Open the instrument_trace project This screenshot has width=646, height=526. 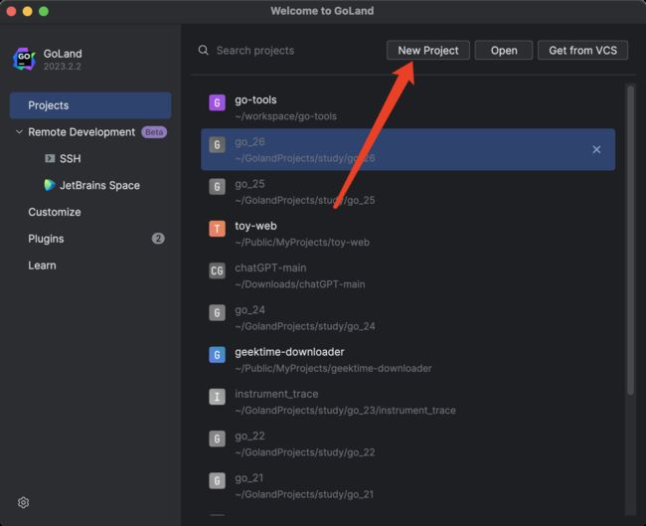click(x=407, y=402)
